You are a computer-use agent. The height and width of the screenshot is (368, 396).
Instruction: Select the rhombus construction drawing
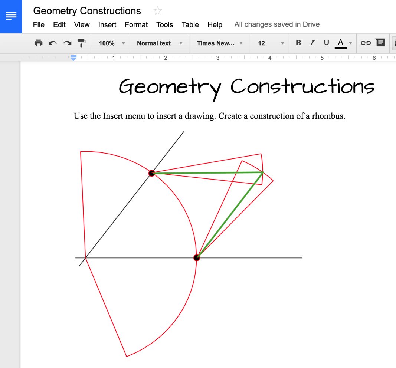[x=189, y=244]
